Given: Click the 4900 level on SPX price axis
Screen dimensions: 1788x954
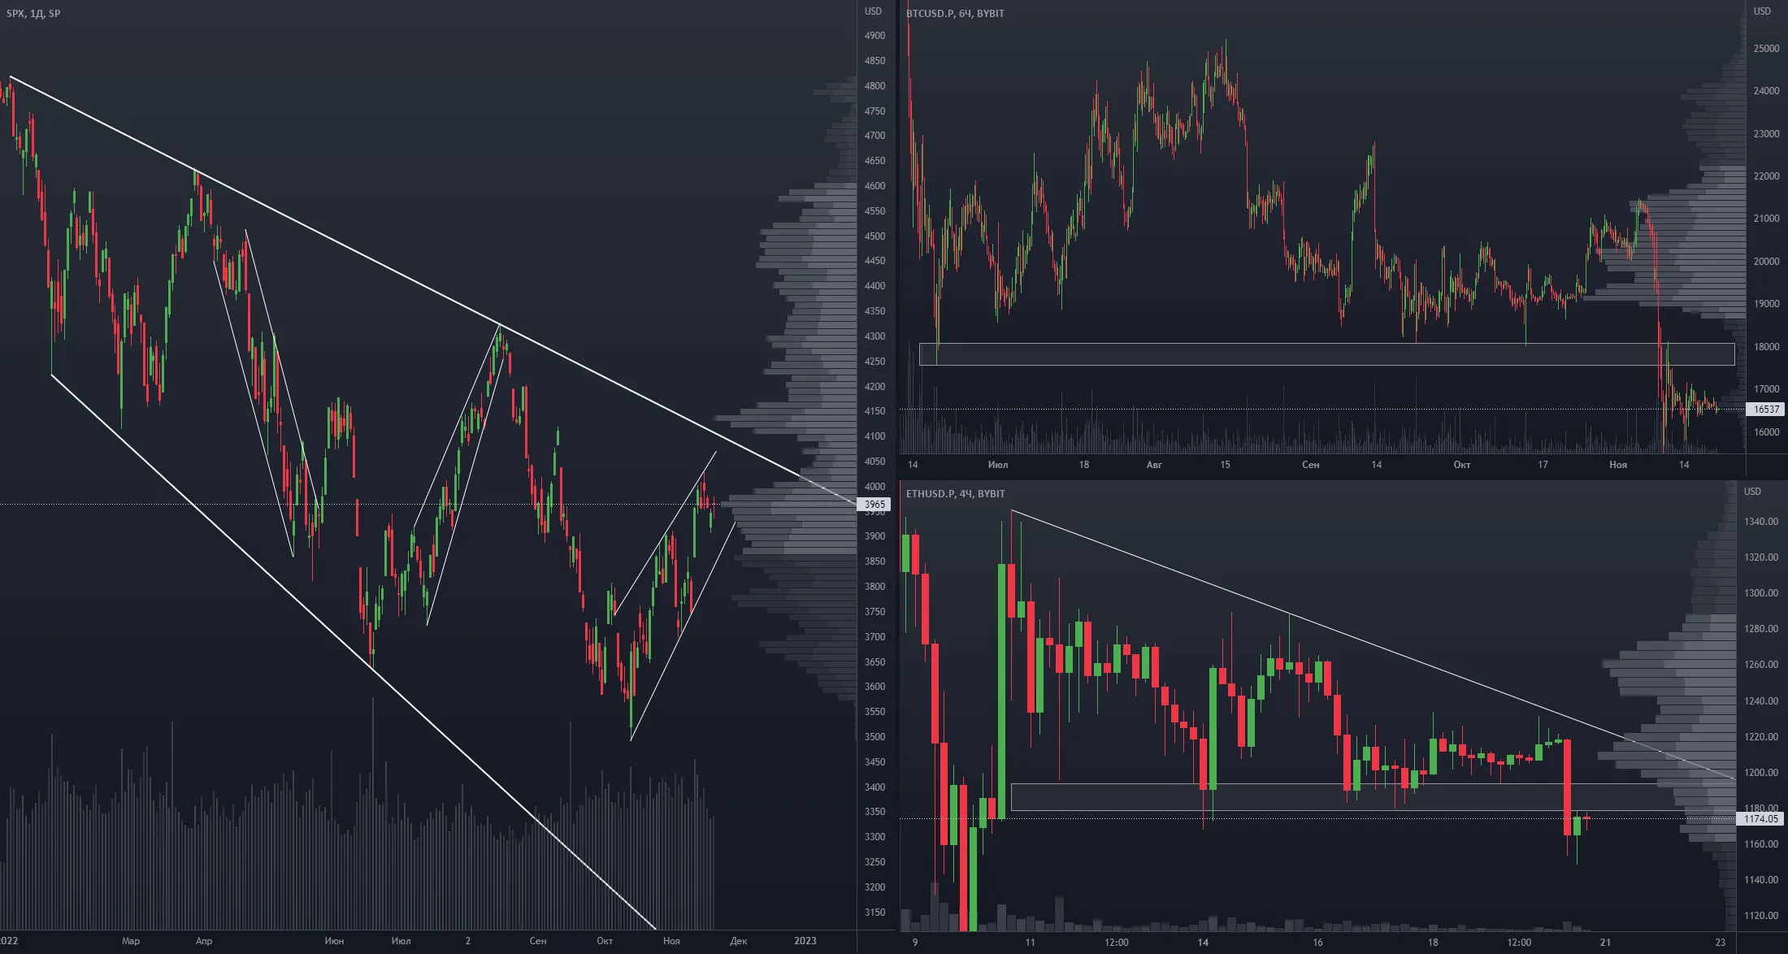Looking at the screenshot, I should [875, 36].
